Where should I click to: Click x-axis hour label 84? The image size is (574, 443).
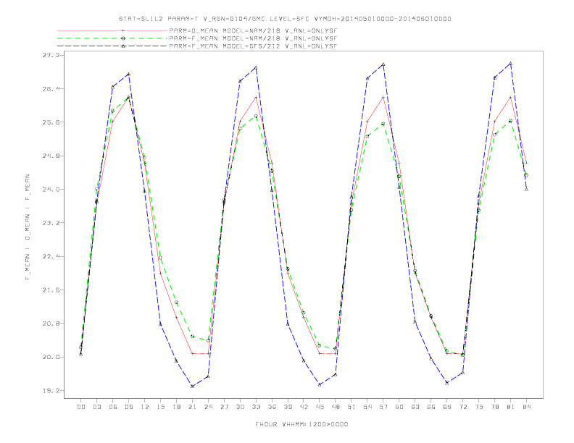(527, 407)
